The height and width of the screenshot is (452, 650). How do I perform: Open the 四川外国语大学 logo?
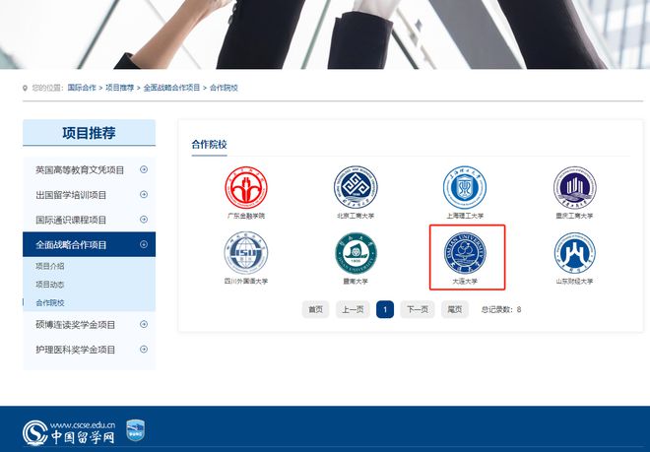246,253
